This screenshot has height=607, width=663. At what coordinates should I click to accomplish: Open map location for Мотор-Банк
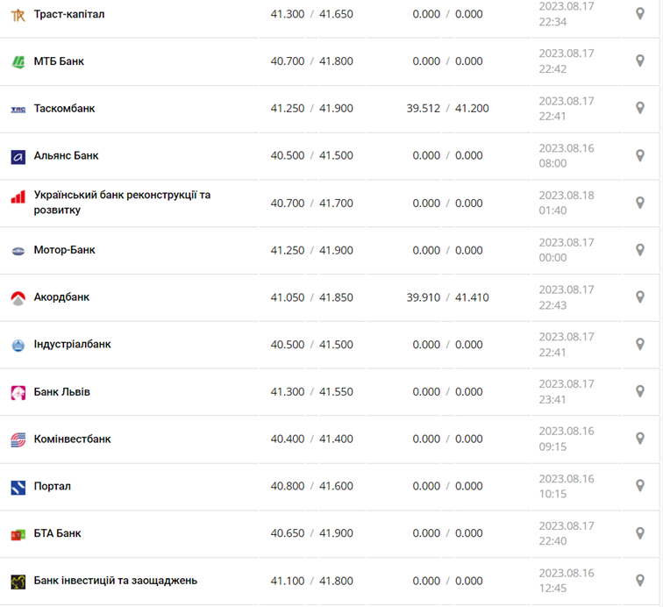click(x=640, y=250)
